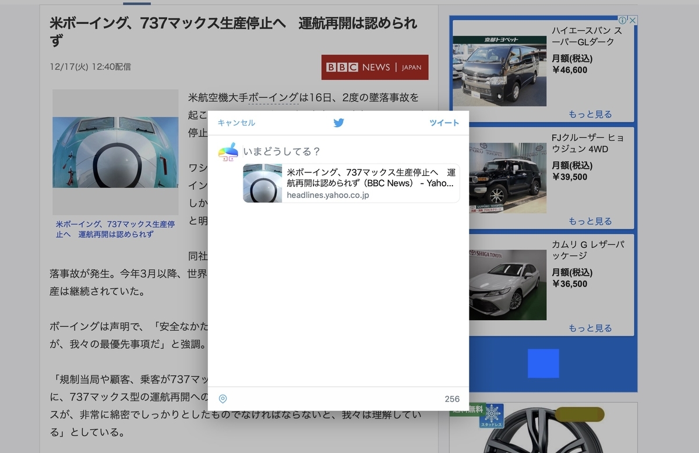Click the price ¥39,500
The image size is (699, 453).
coord(570,177)
